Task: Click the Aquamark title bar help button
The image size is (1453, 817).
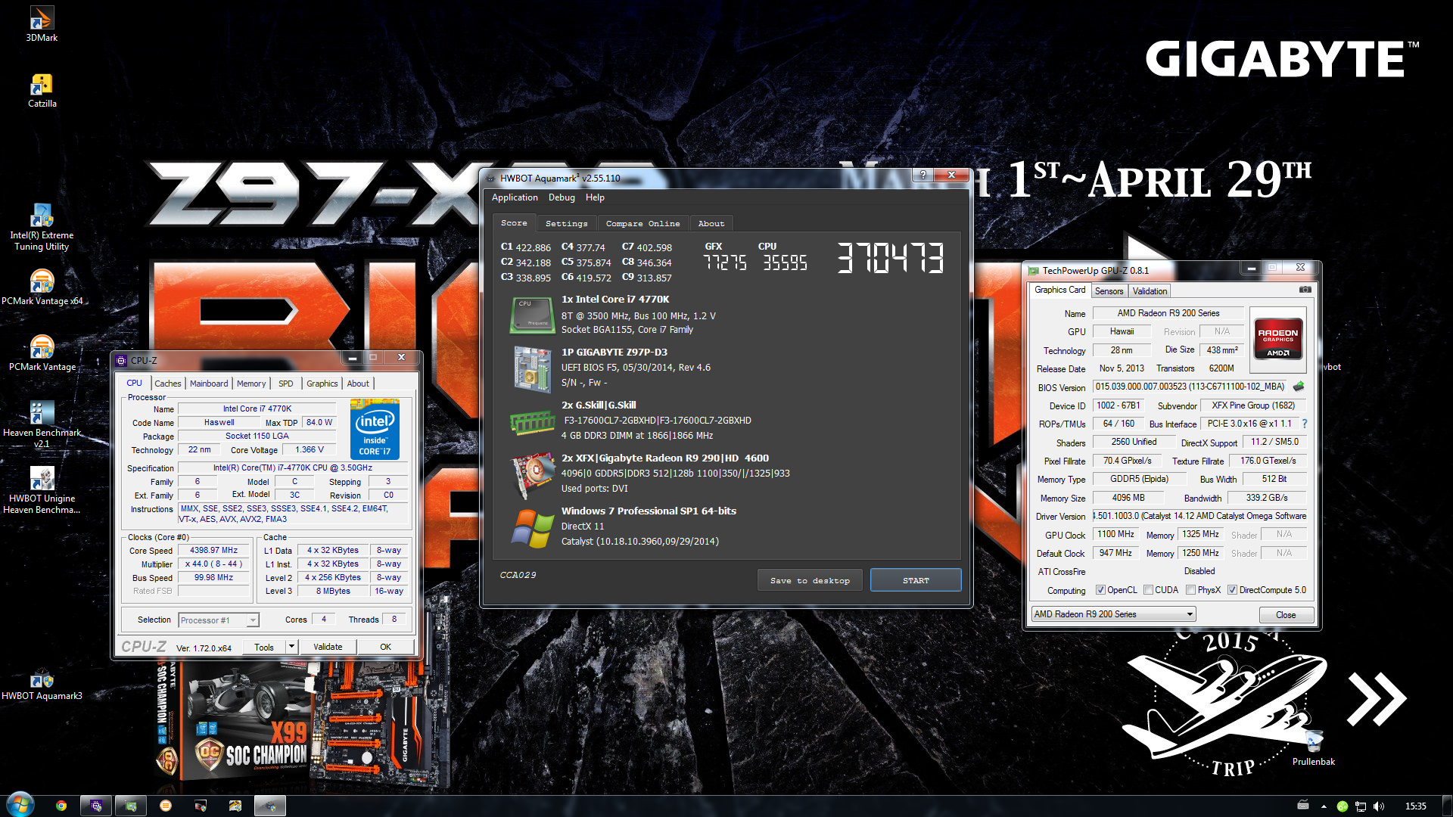Action: [923, 175]
